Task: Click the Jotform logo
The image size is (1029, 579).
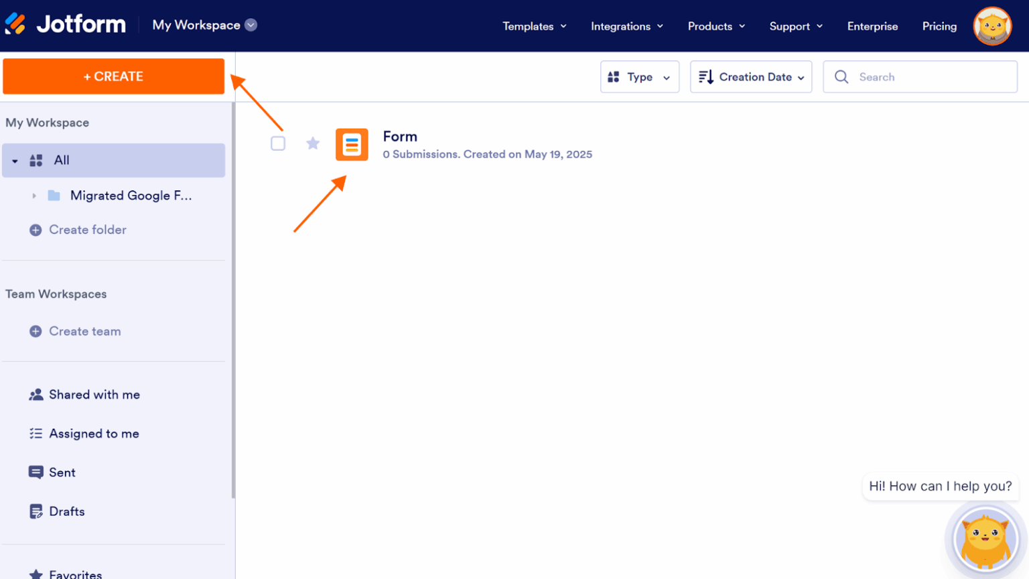Action: (x=65, y=23)
